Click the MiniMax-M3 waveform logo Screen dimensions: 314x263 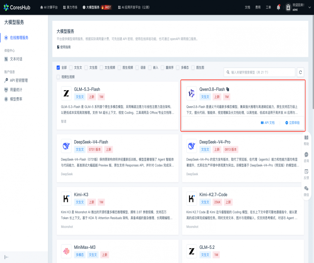[x=66, y=251]
